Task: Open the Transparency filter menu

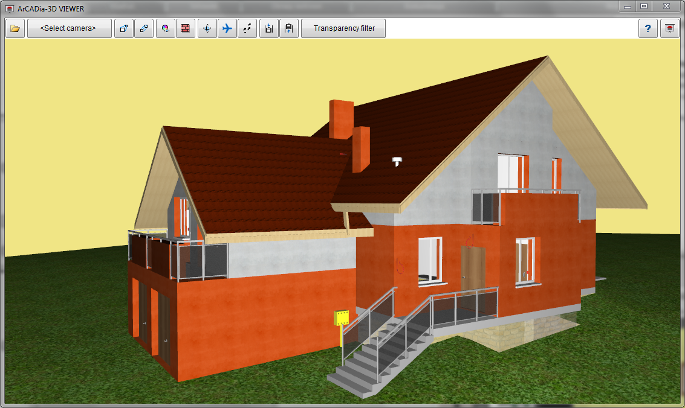Action: pos(343,28)
